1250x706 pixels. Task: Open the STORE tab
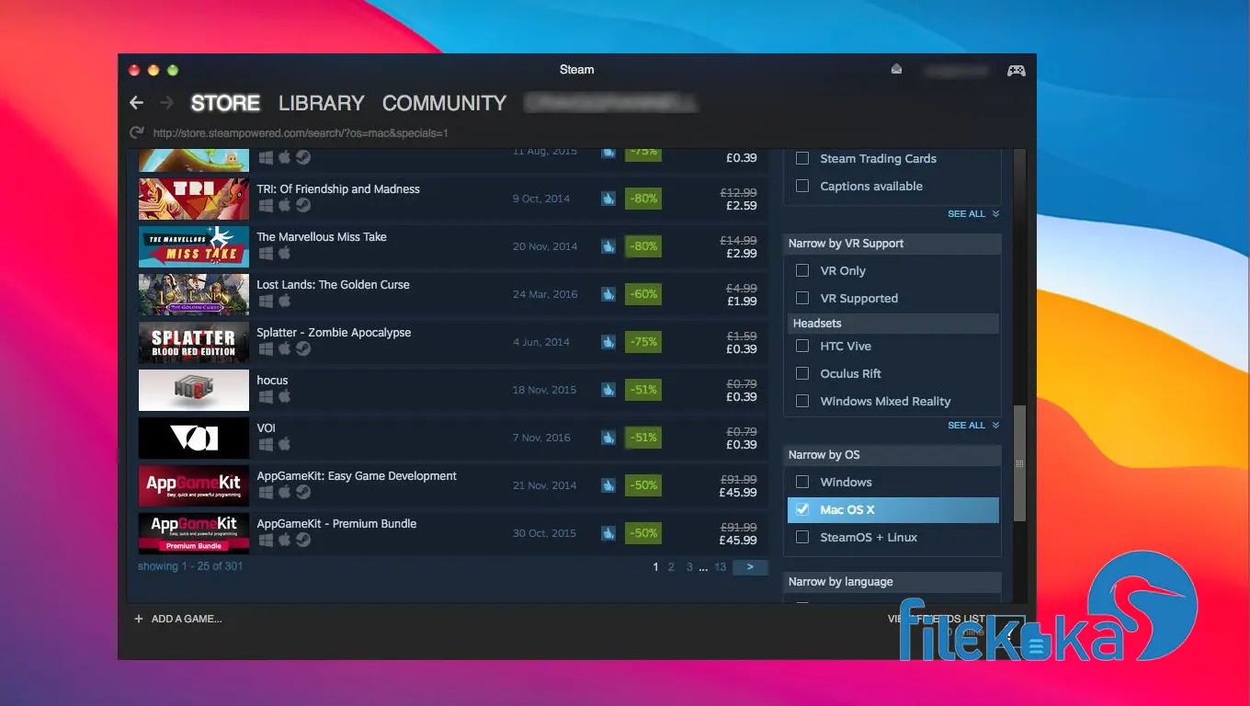[225, 103]
